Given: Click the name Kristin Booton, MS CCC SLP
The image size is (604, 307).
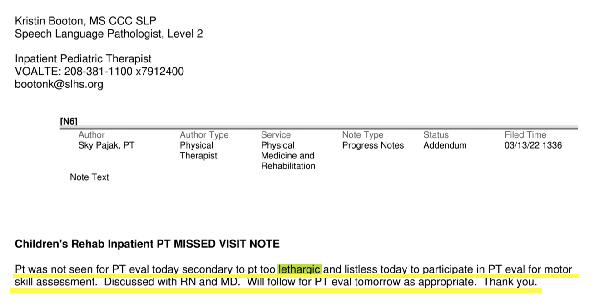Looking at the screenshot, I should coord(86,21).
